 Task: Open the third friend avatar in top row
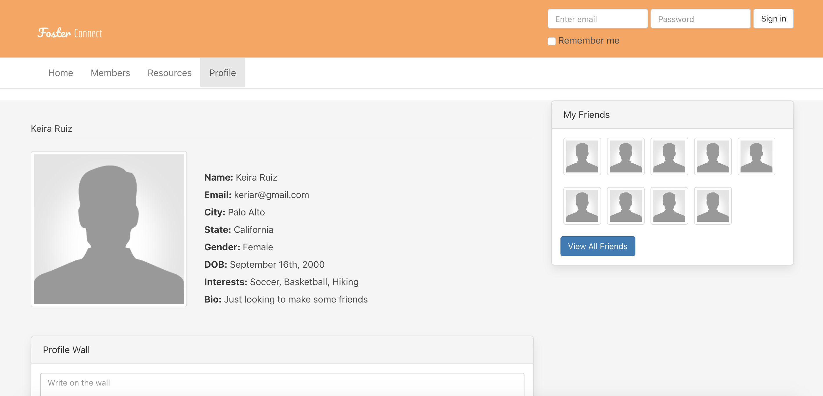coord(669,156)
